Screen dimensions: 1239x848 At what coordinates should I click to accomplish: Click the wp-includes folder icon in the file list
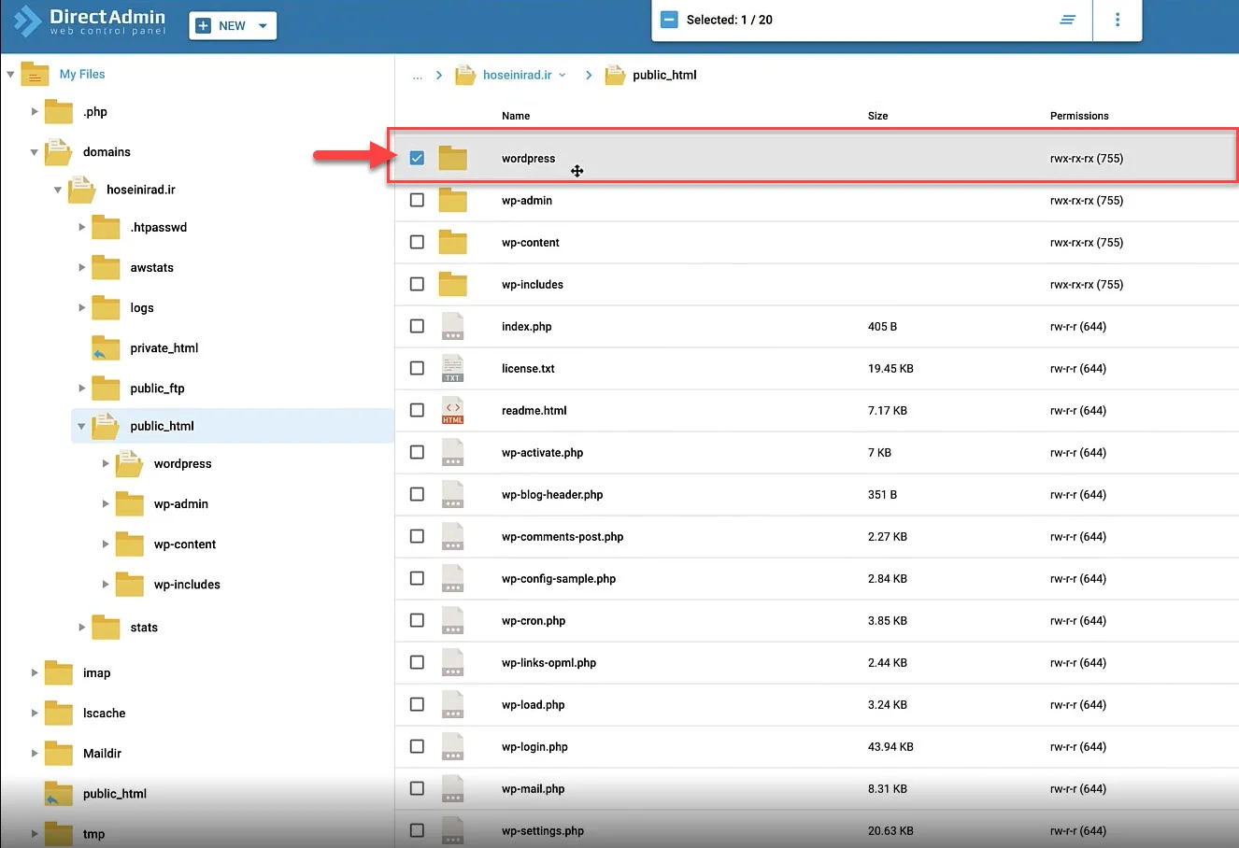tap(452, 284)
